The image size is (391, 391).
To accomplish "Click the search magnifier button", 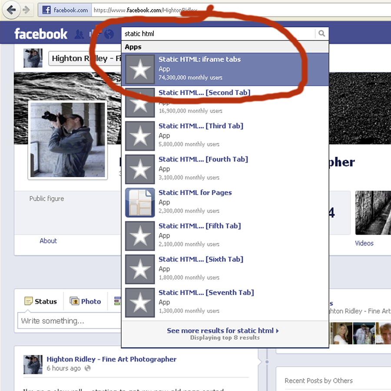I will click(321, 33).
